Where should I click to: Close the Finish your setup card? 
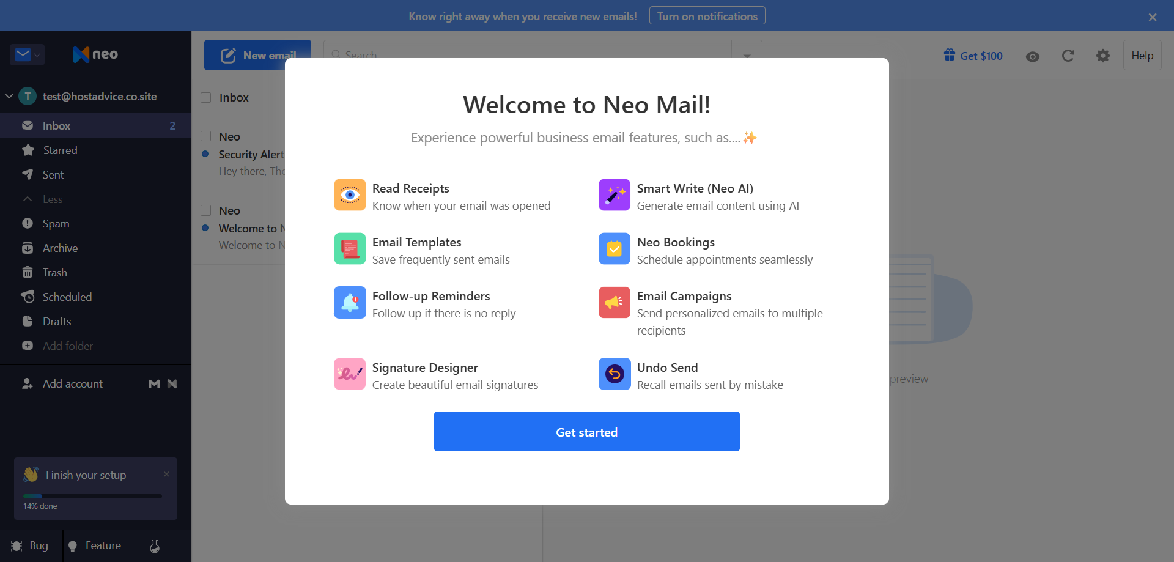pyautogui.click(x=166, y=474)
